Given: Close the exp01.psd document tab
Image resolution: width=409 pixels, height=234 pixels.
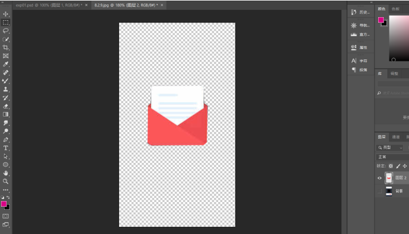Looking at the screenshot, I should [87, 5].
